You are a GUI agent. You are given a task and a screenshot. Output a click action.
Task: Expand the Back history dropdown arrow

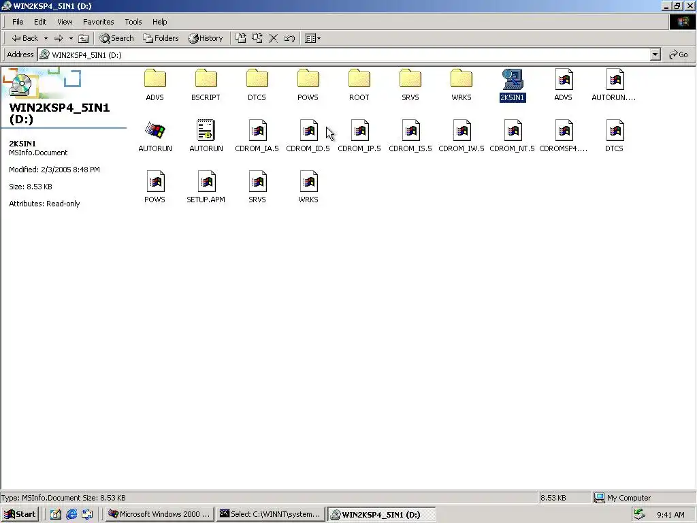(x=46, y=38)
